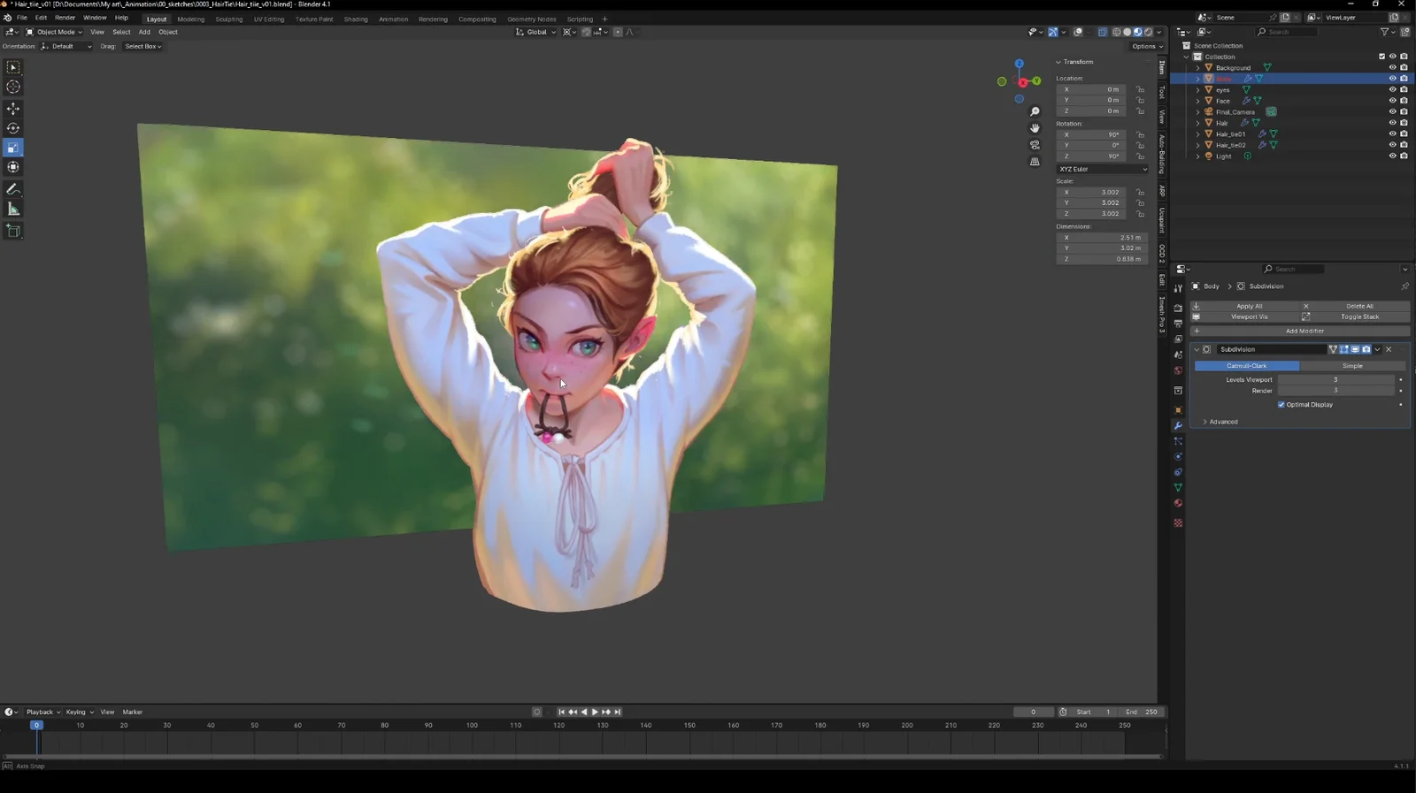Click the Apply All button
Screen dimensions: 1416x793
click(x=1243, y=306)
